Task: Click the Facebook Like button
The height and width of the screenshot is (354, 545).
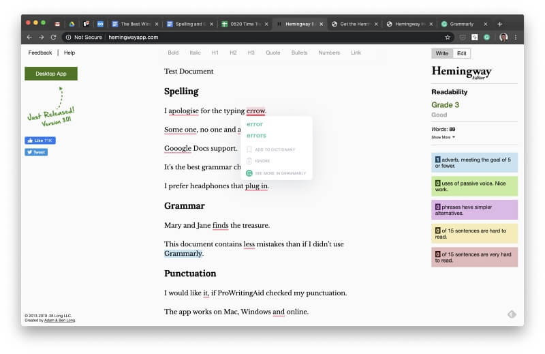Action: [x=40, y=141]
